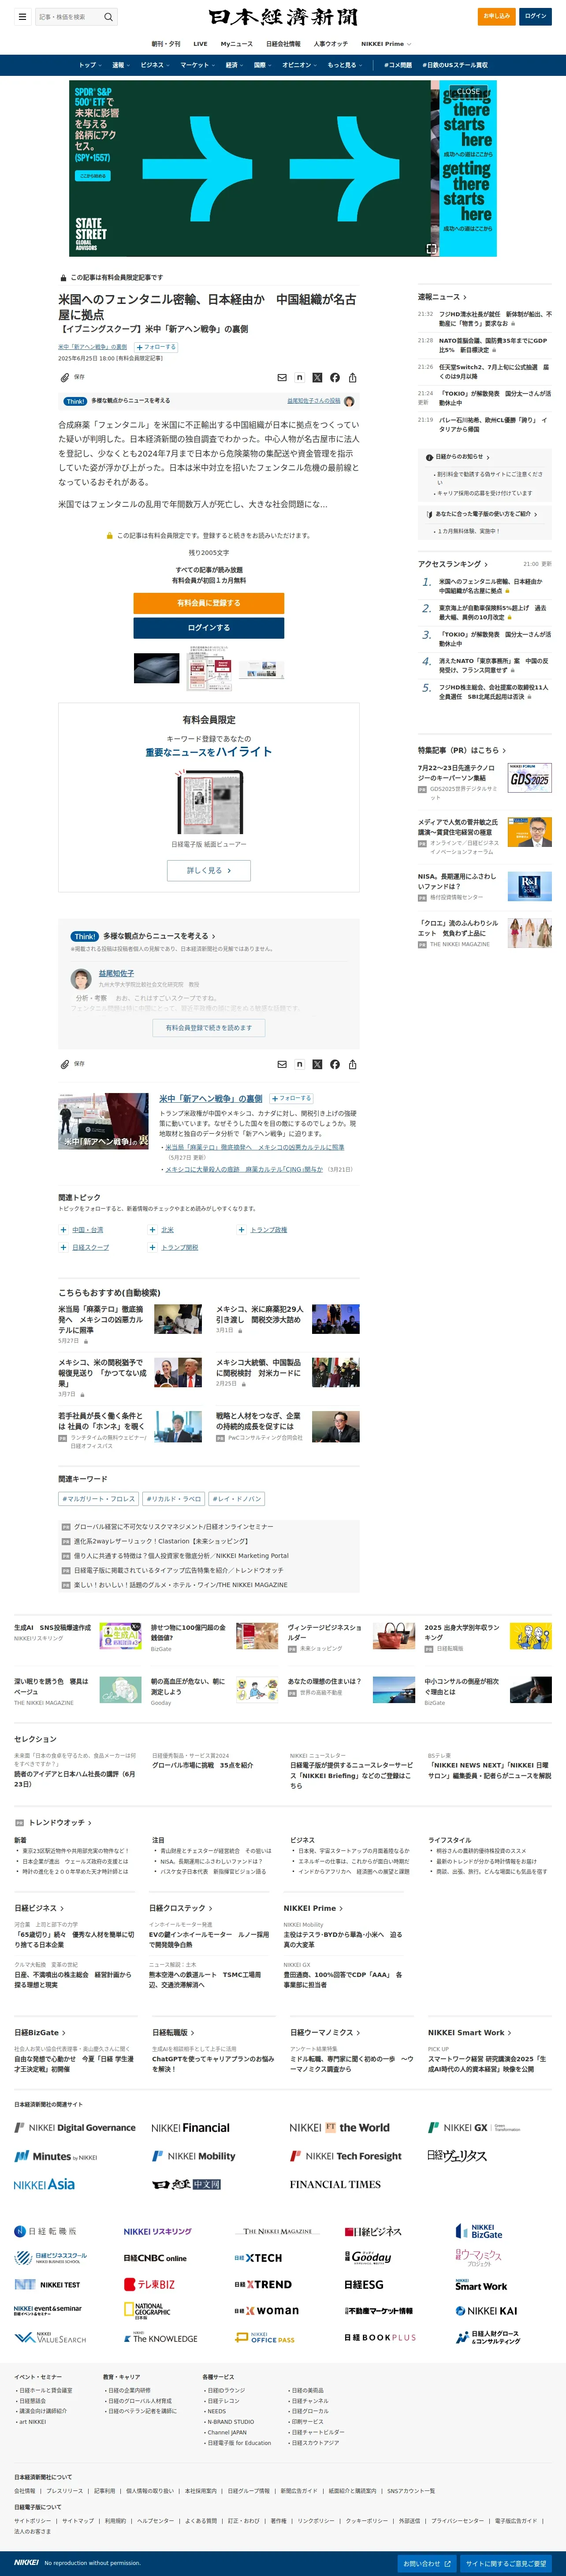Open the #コメ問題 topic tab

pyautogui.click(x=398, y=65)
